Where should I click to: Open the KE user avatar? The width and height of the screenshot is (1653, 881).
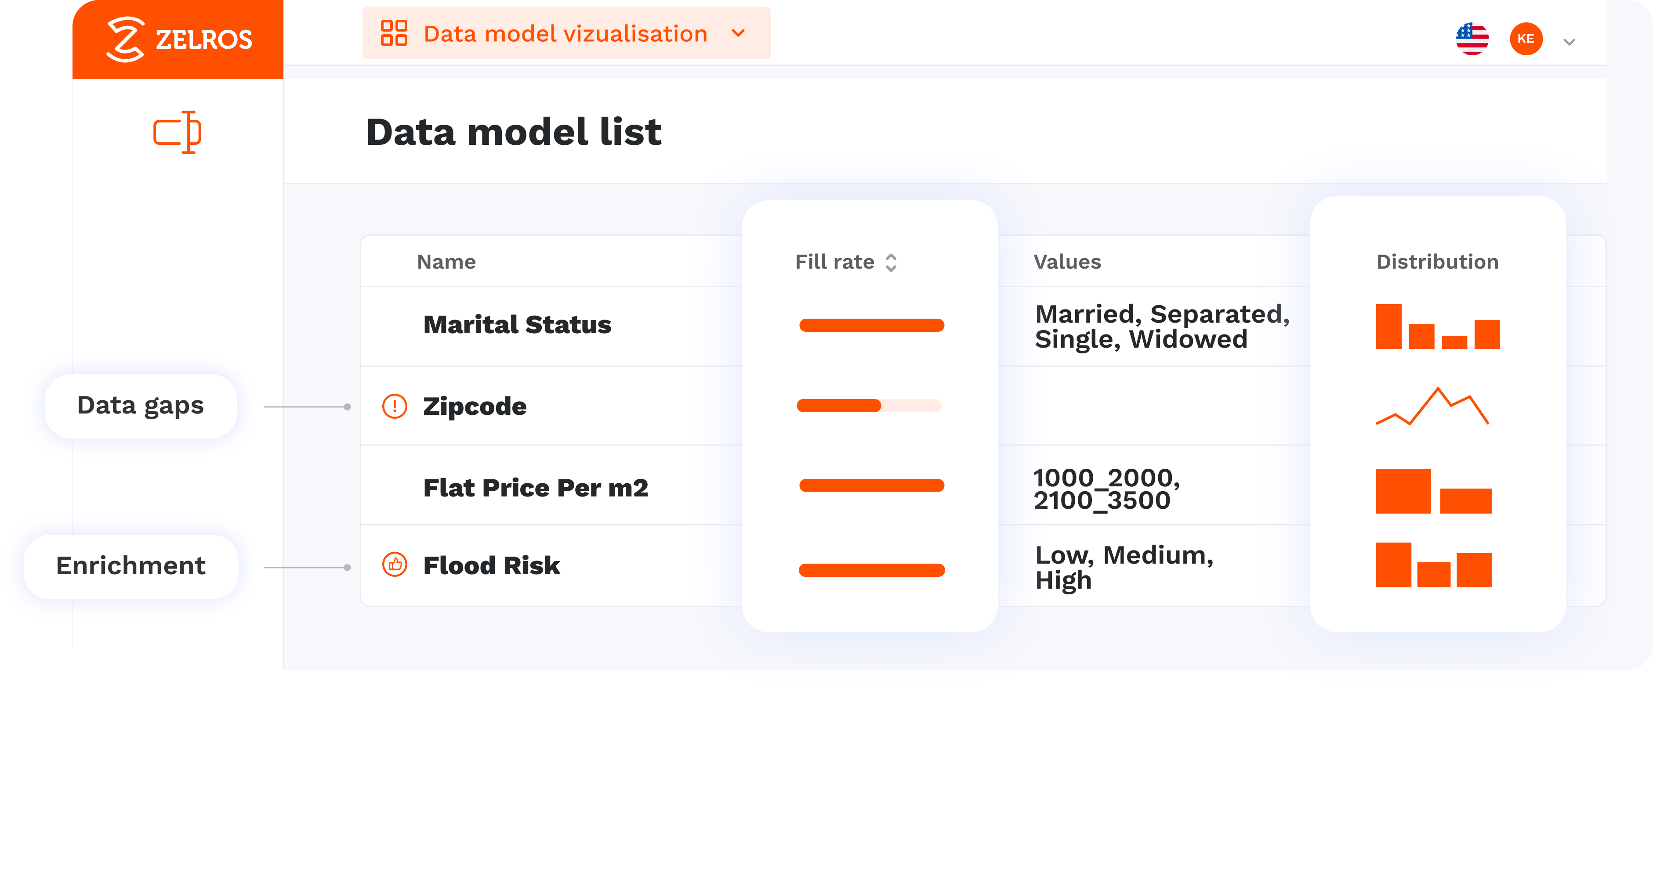1525,39
